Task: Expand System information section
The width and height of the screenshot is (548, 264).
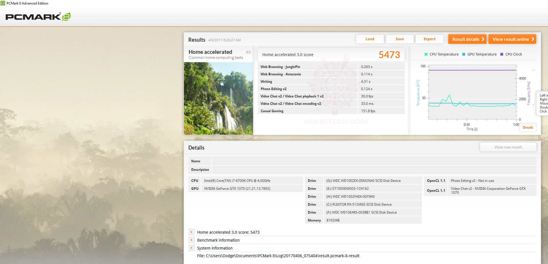Action: click(x=192, y=248)
